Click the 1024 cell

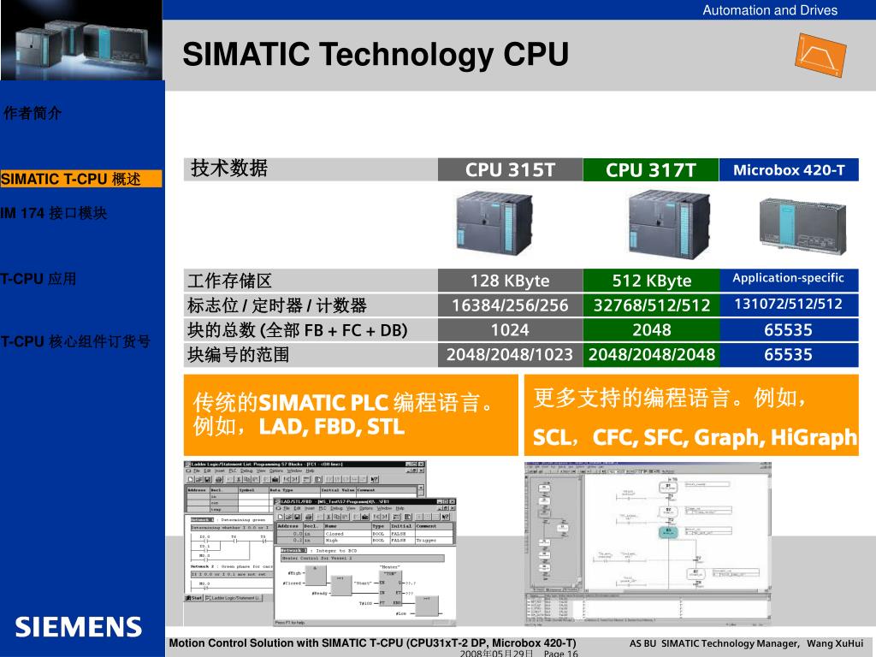click(510, 329)
